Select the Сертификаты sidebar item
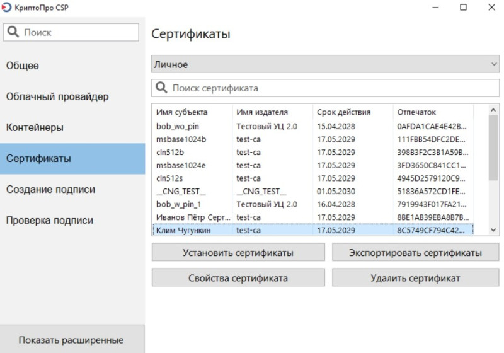The width and height of the screenshot is (504, 353). pos(72,158)
